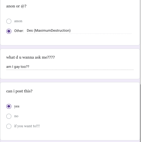Click the "anon or @?" question title
Viewport: 141px width, 142px height.
coord(16,6)
